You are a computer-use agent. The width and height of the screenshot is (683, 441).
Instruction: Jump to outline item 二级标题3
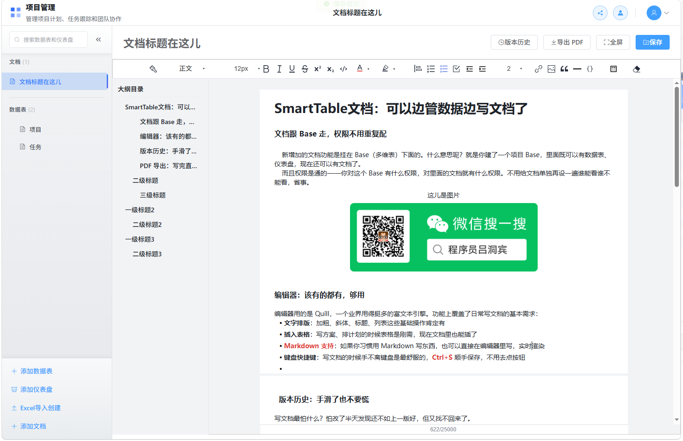[x=147, y=254]
